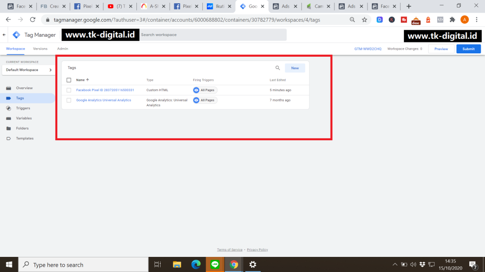This screenshot has width=485, height=272.
Task: Click Chrome bookmark star icon in address bar
Action: pos(364,20)
